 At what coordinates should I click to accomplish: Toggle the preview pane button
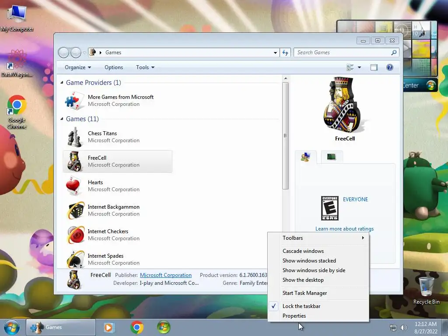[x=374, y=67]
